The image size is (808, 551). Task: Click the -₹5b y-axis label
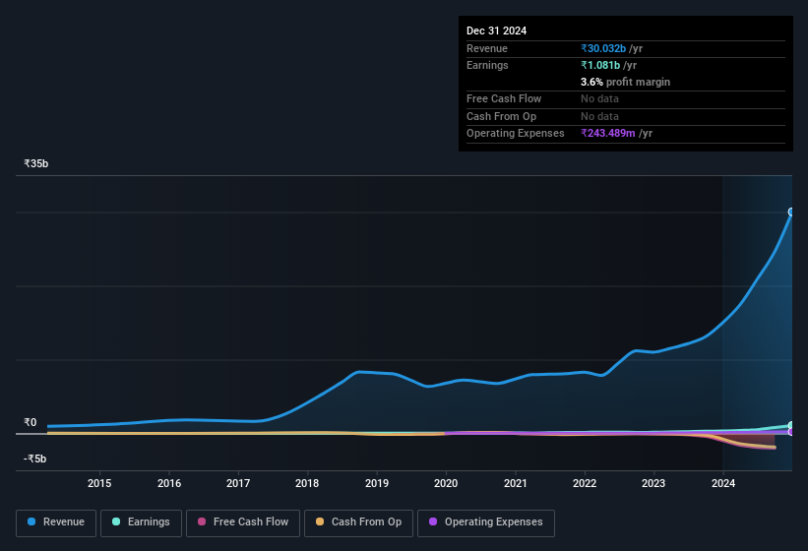(x=35, y=459)
